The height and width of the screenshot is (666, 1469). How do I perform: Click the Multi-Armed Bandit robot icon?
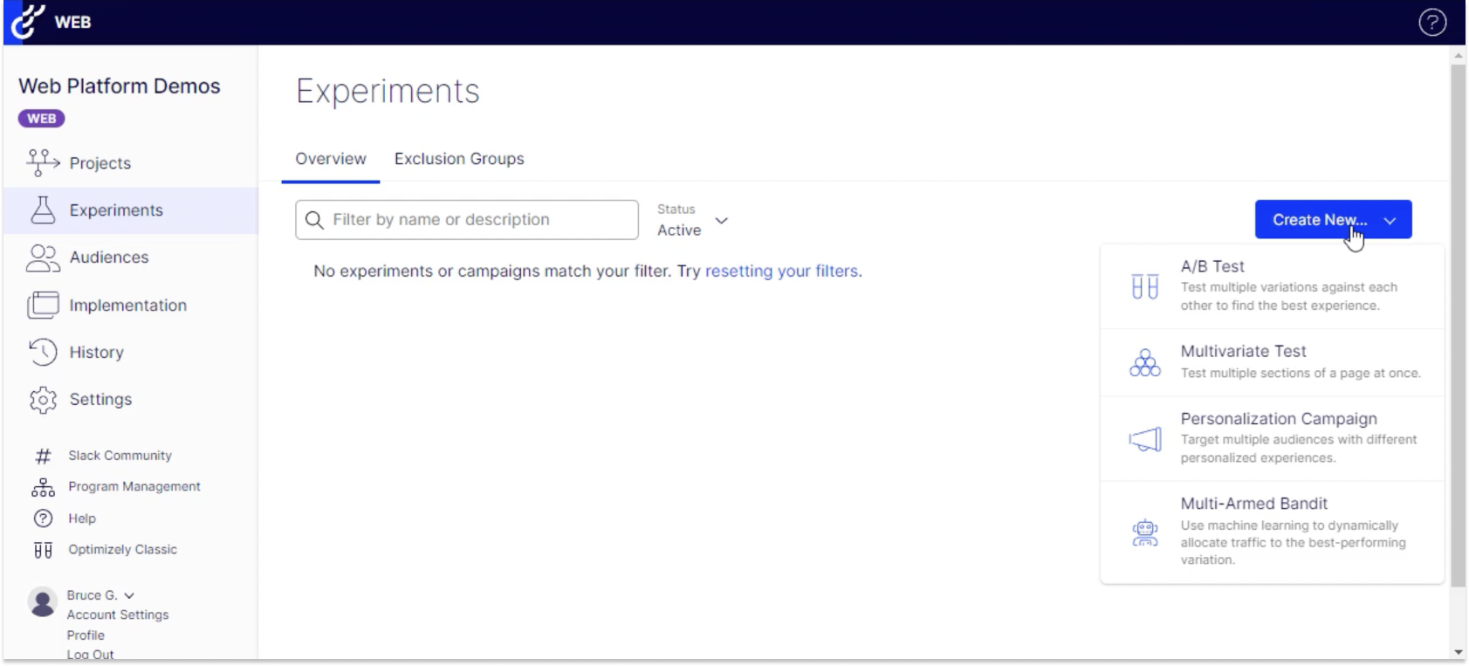pos(1144,532)
